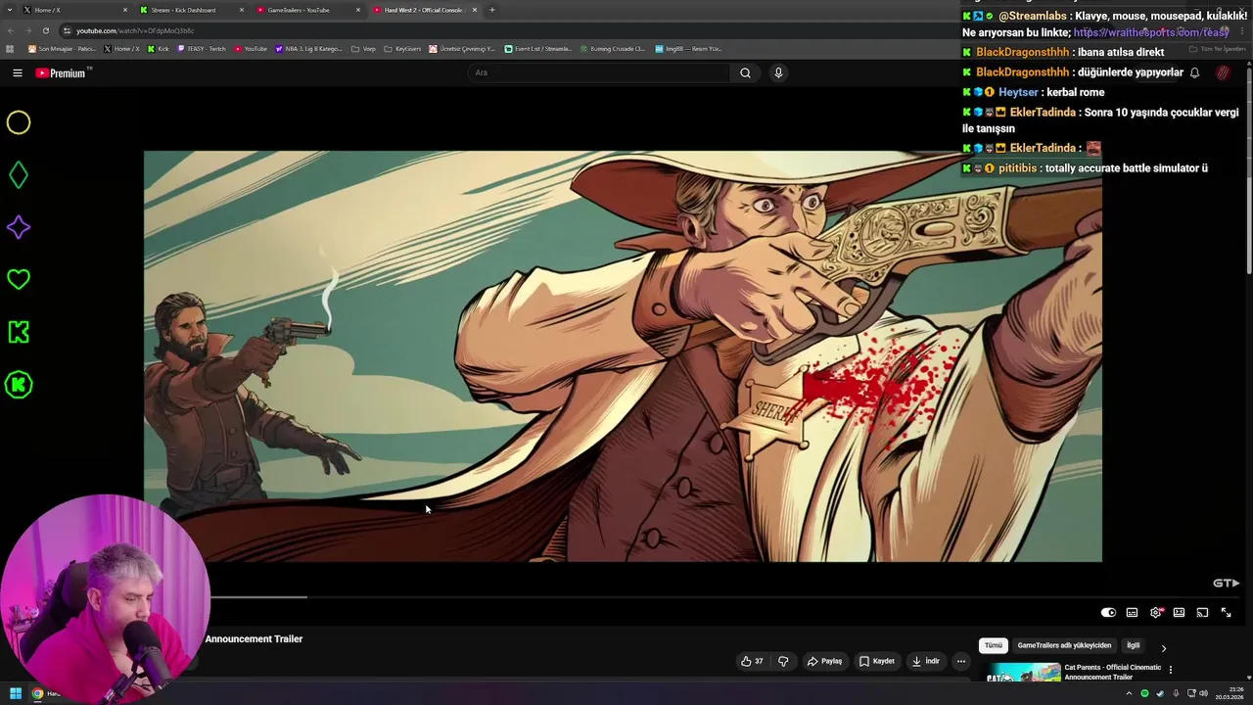Click the search magnifier button
1253x705 pixels.
pos(745,72)
